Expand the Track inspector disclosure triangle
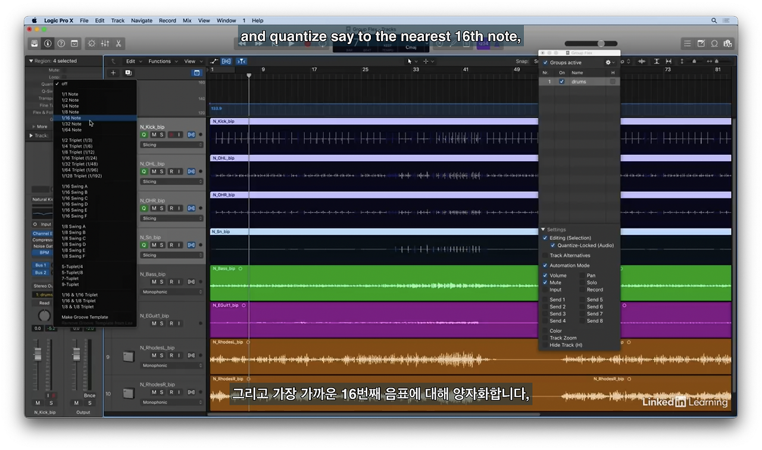The height and width of the screenshot is (450, 762). click(x=31, y=136)
